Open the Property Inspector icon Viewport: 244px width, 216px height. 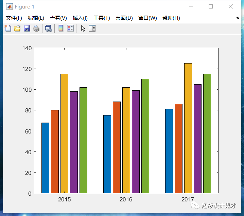tap(92, 28)
